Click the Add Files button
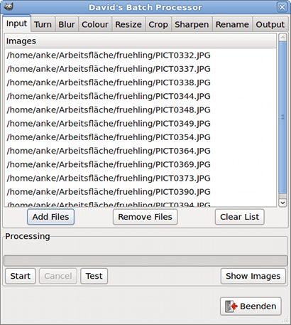Viewport: 291px width, 325px height. coord(50,217)
